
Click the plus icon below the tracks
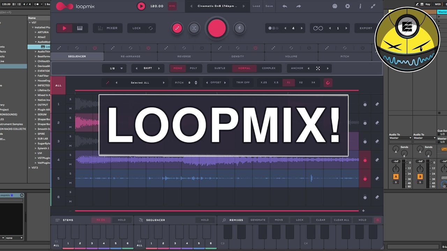[363, 211]
